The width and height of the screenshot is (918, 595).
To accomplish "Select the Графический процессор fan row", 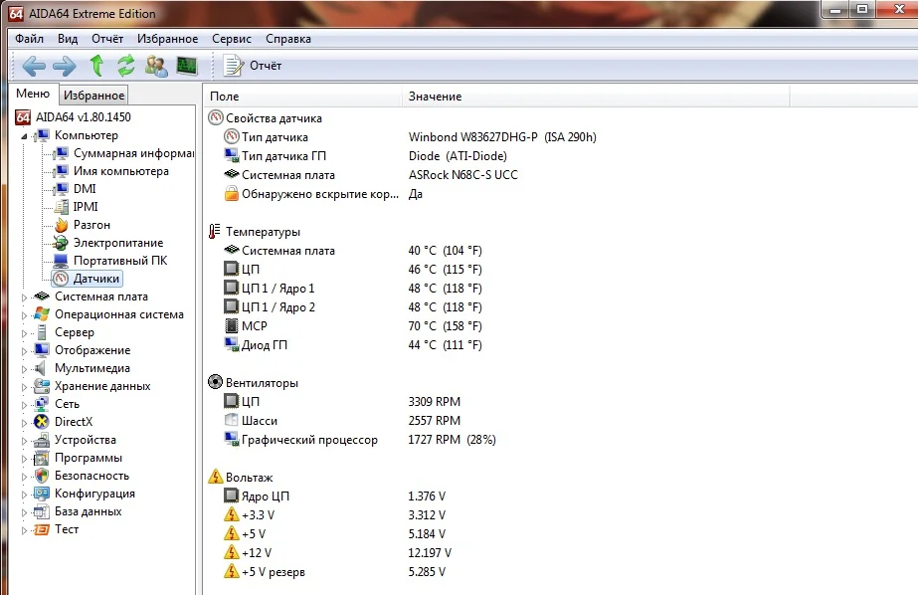I will (360, 439).
